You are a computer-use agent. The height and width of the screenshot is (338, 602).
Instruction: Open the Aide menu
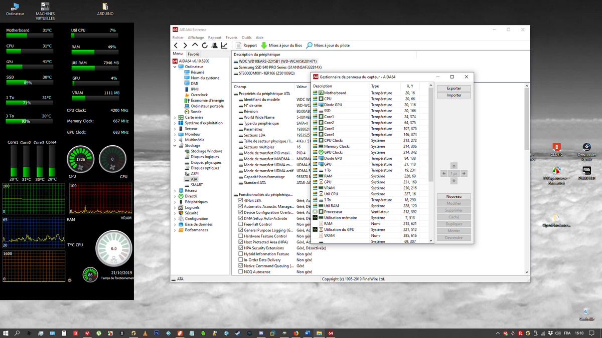point(259,38)
